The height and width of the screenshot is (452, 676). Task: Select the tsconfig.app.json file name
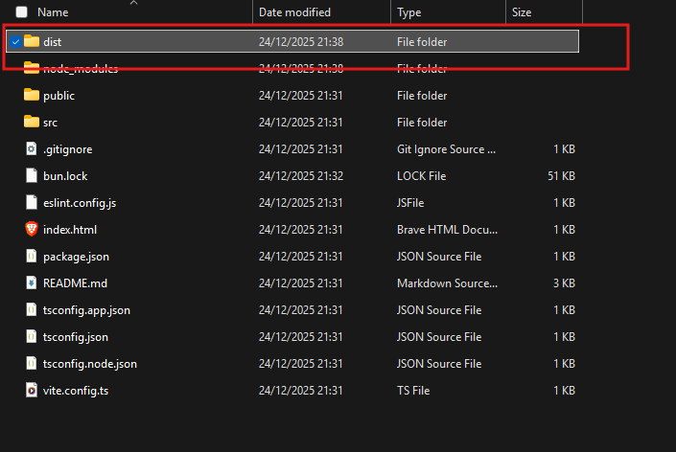86,310
